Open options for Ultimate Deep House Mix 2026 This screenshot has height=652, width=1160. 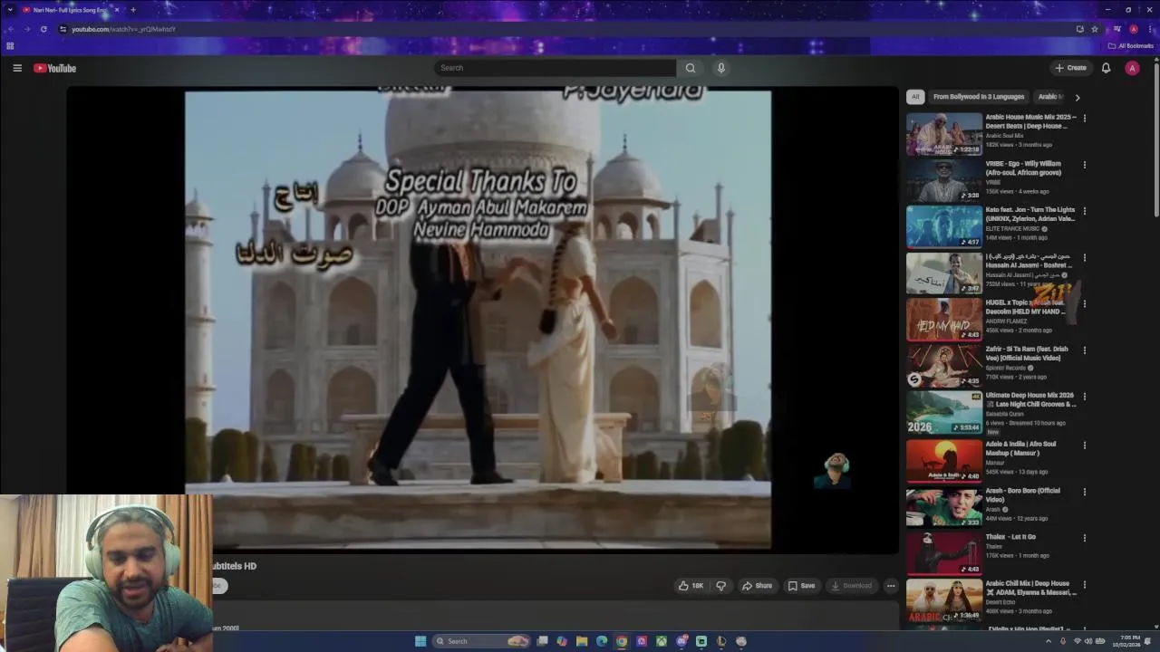(1084, 397)
